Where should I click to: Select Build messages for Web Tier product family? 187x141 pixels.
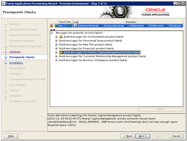tap(86, 45)
